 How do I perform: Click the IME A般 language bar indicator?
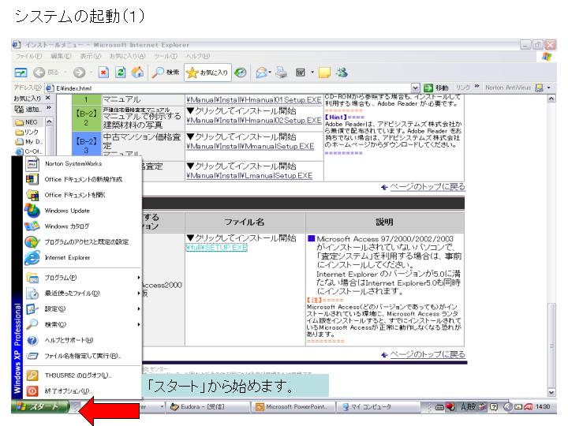(468, 407)
